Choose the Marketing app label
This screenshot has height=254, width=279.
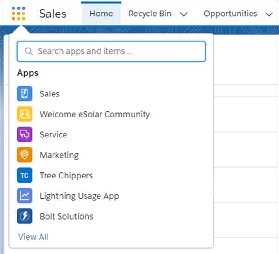[59, 155]
